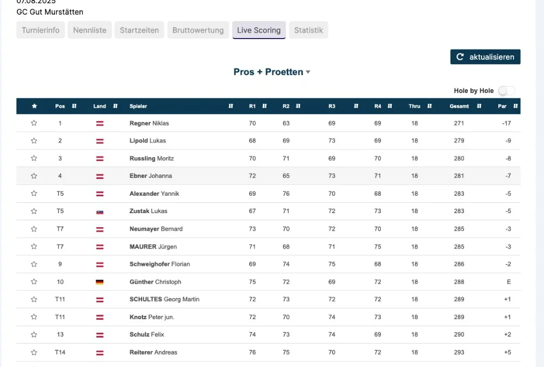
Task: Sort players by Spieler column
Action: [231, 106]
